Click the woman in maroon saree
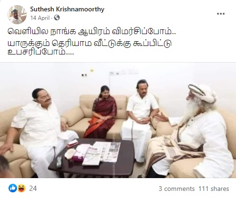The width and height of the screenshot is (236, 198). pyautogui.click(x=101, y=112)
